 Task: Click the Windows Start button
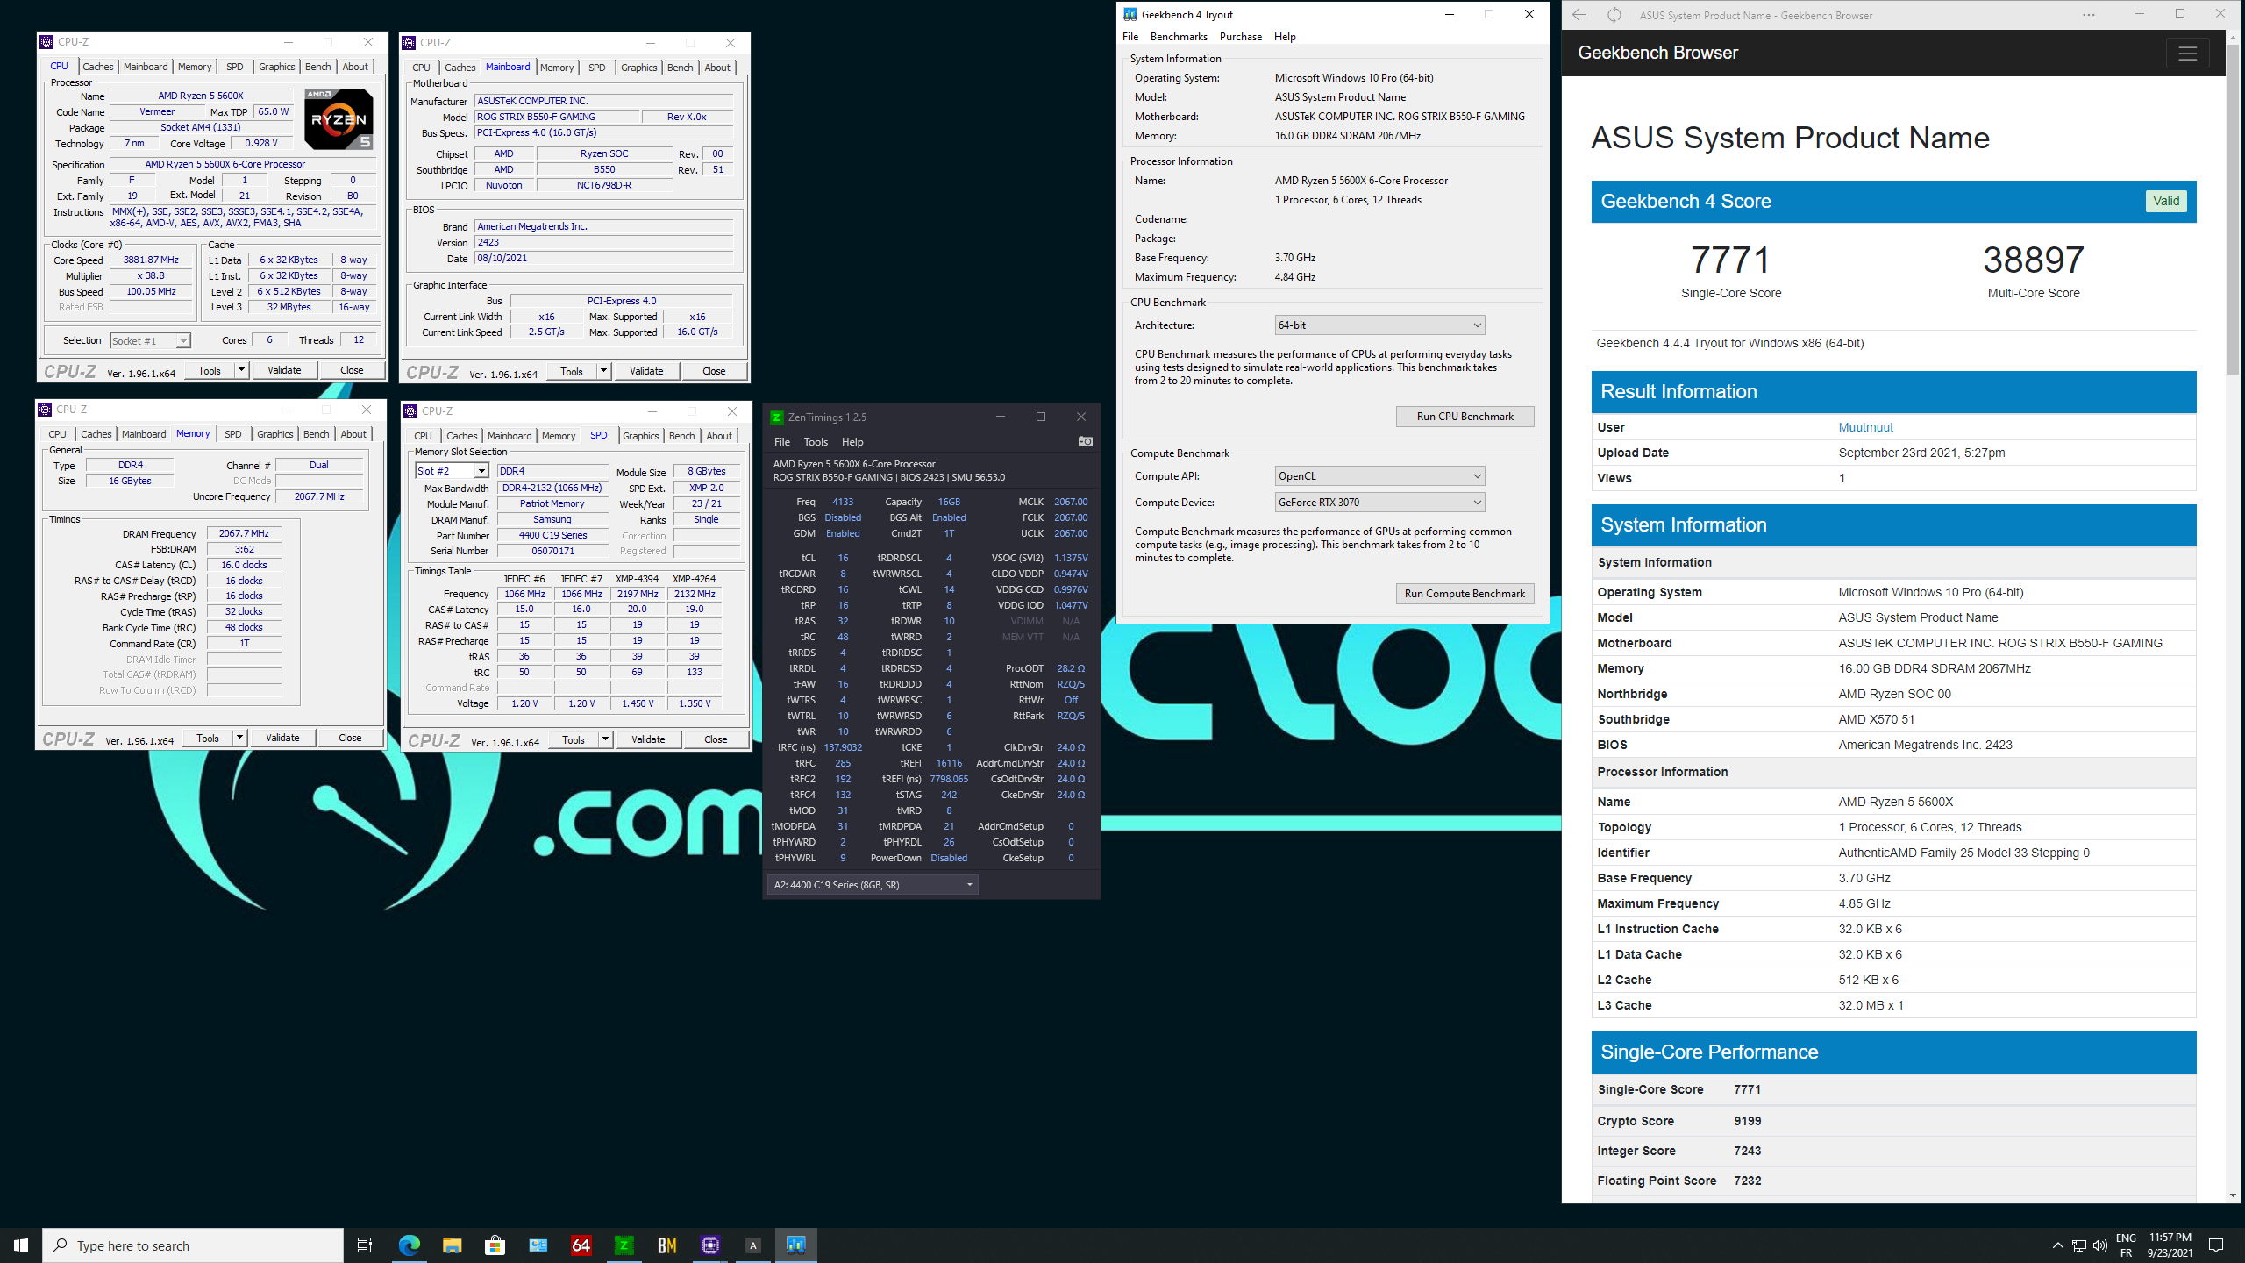(21, 1245)
